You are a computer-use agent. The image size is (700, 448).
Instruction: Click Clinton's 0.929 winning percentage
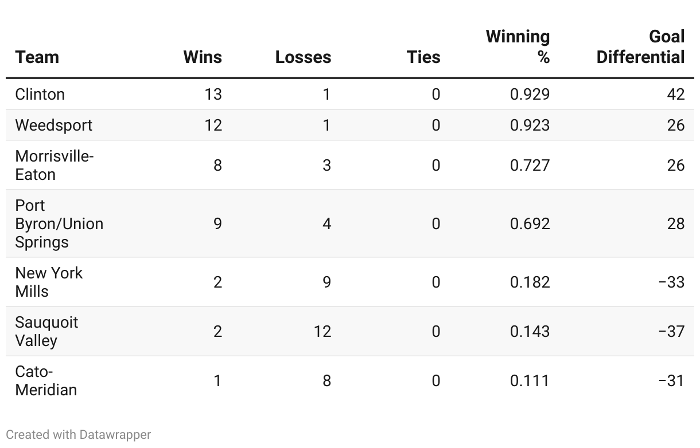point(530,94)
